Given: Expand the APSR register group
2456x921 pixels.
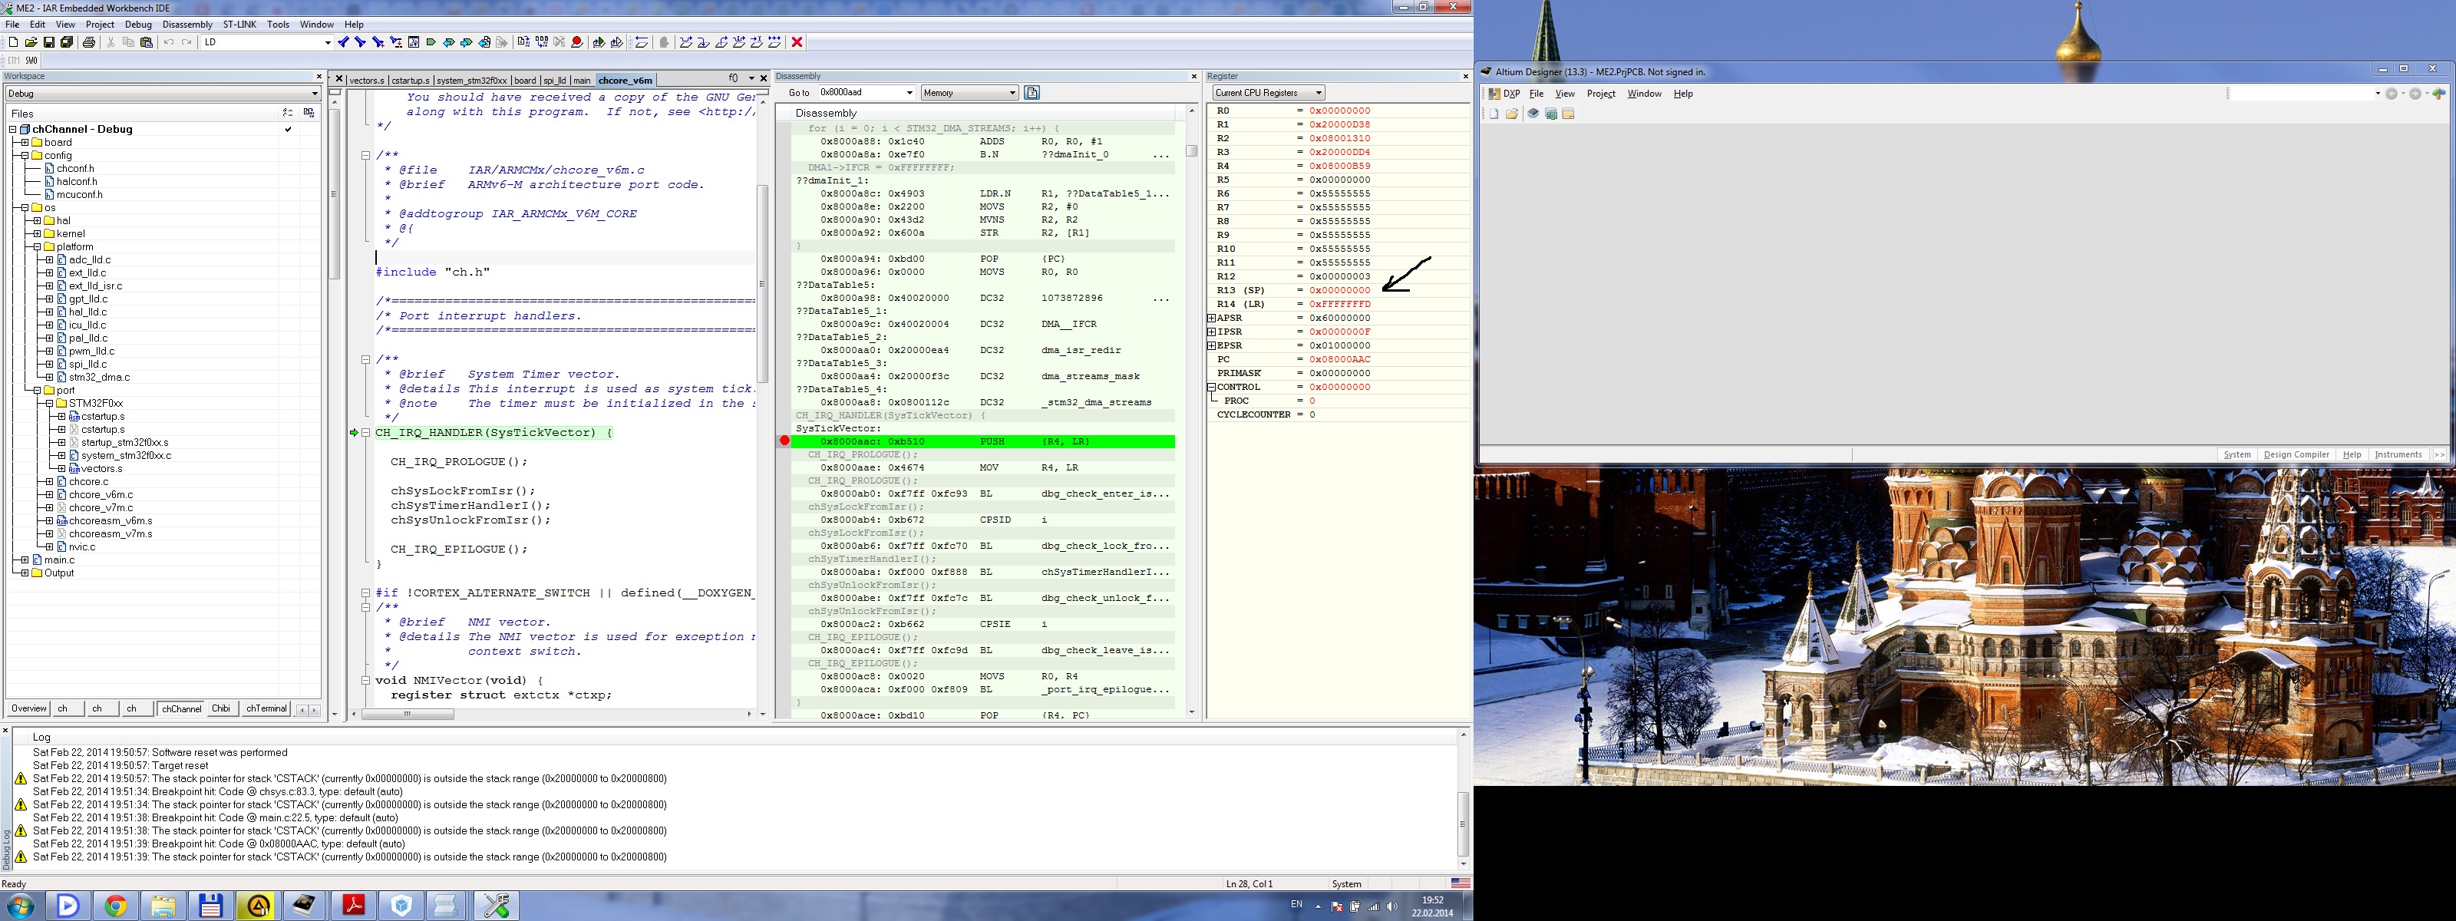Looking at the screenshot, I should (1212, 318).
